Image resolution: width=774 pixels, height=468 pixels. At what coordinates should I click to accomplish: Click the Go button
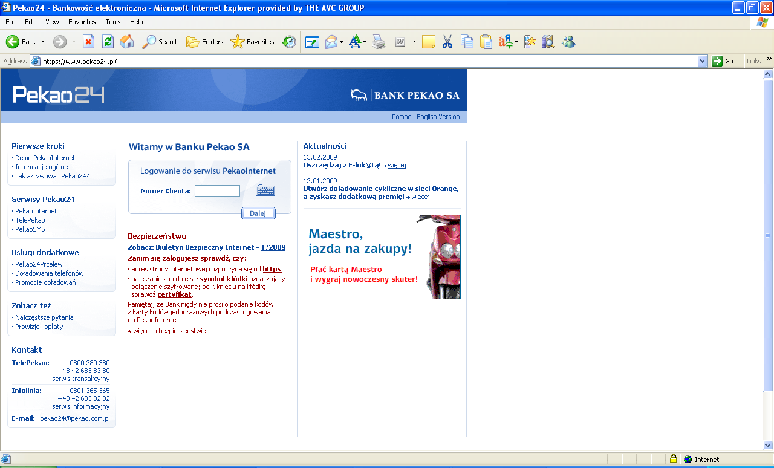click(724, 61)
